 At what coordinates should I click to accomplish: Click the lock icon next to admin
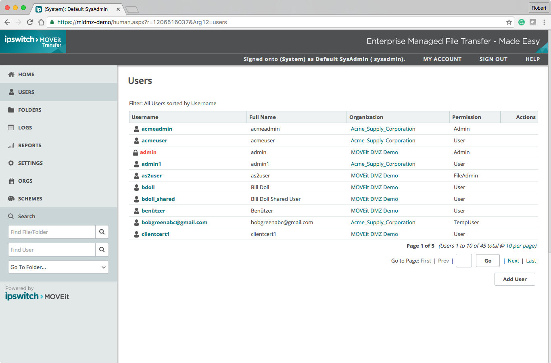(136, 152)
